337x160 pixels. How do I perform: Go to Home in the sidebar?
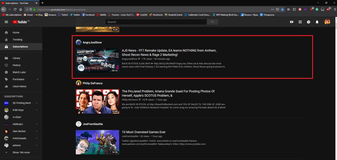[x=21, y=33]
